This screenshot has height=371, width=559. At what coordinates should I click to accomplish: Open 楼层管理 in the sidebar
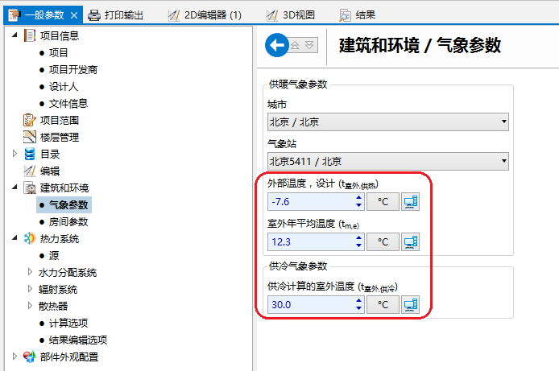click(60, 137)
